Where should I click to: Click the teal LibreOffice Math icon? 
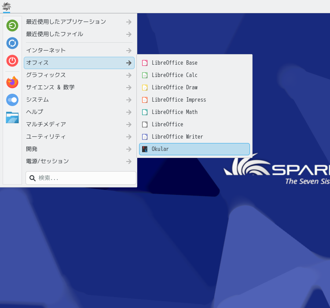click(145, 112)
